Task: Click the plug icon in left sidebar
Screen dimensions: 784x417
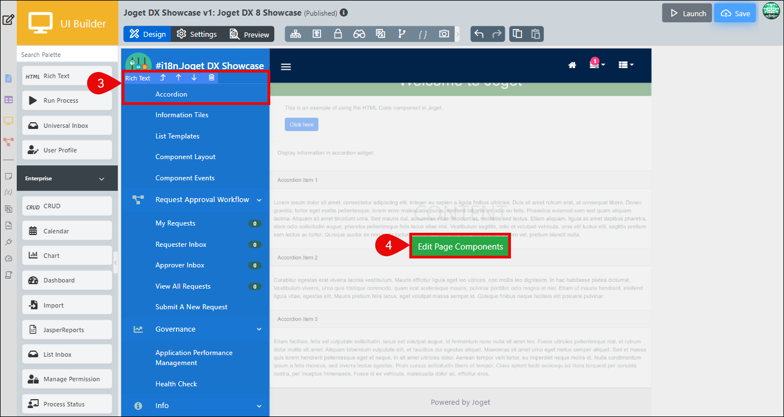Action: point(8,242)
